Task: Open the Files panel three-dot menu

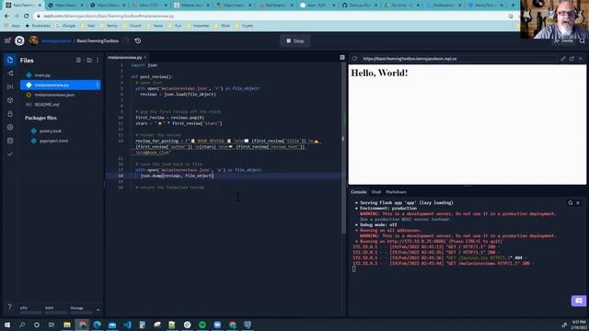Action: 98,61
